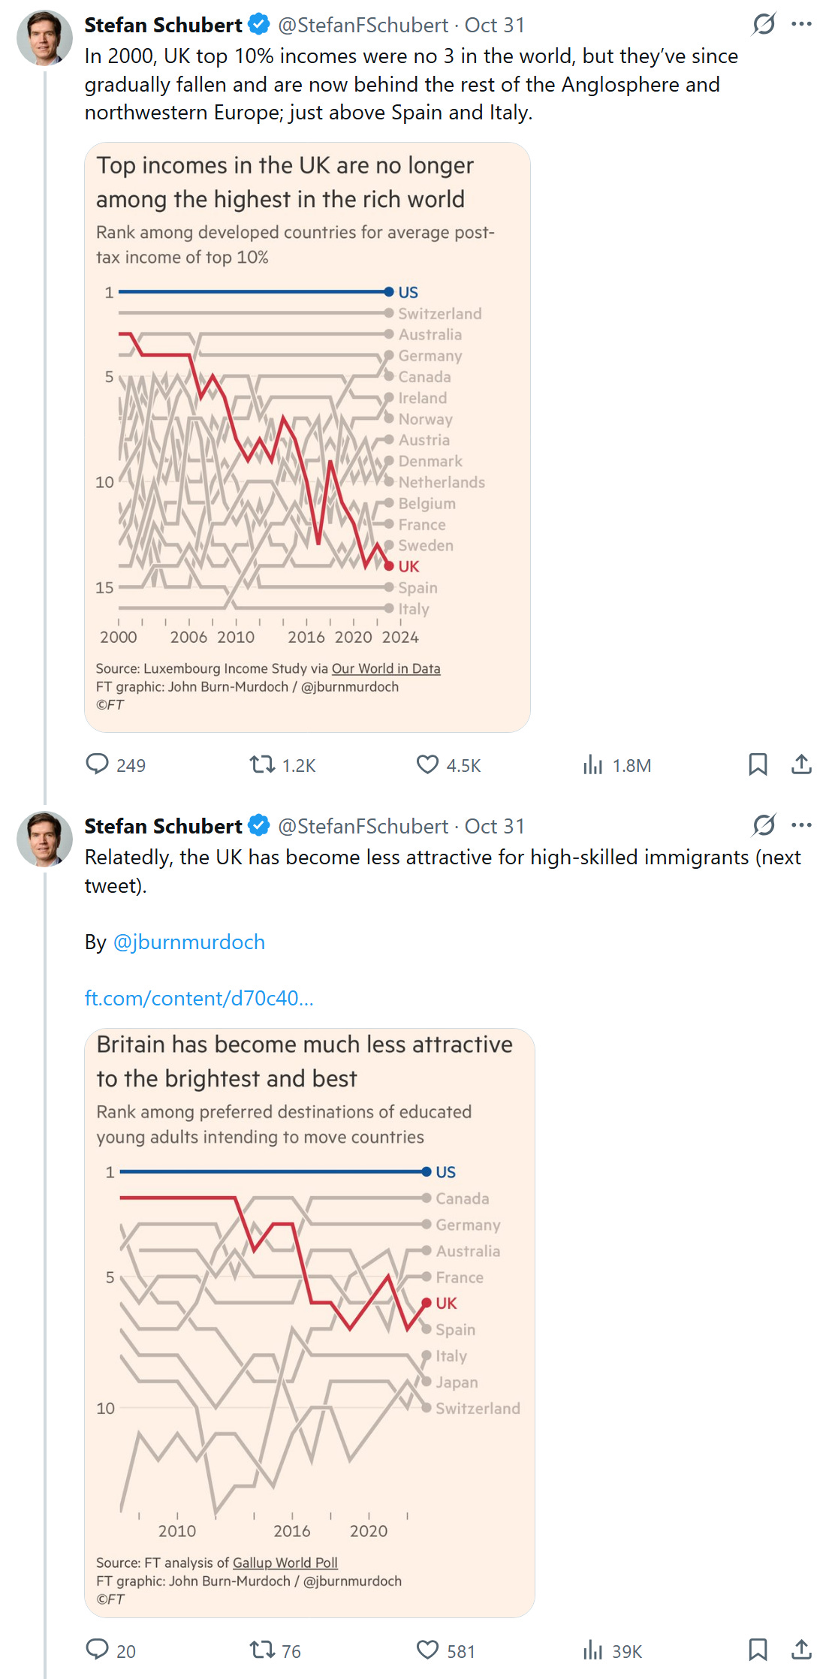Share the second tweet

coord(801,1650)
